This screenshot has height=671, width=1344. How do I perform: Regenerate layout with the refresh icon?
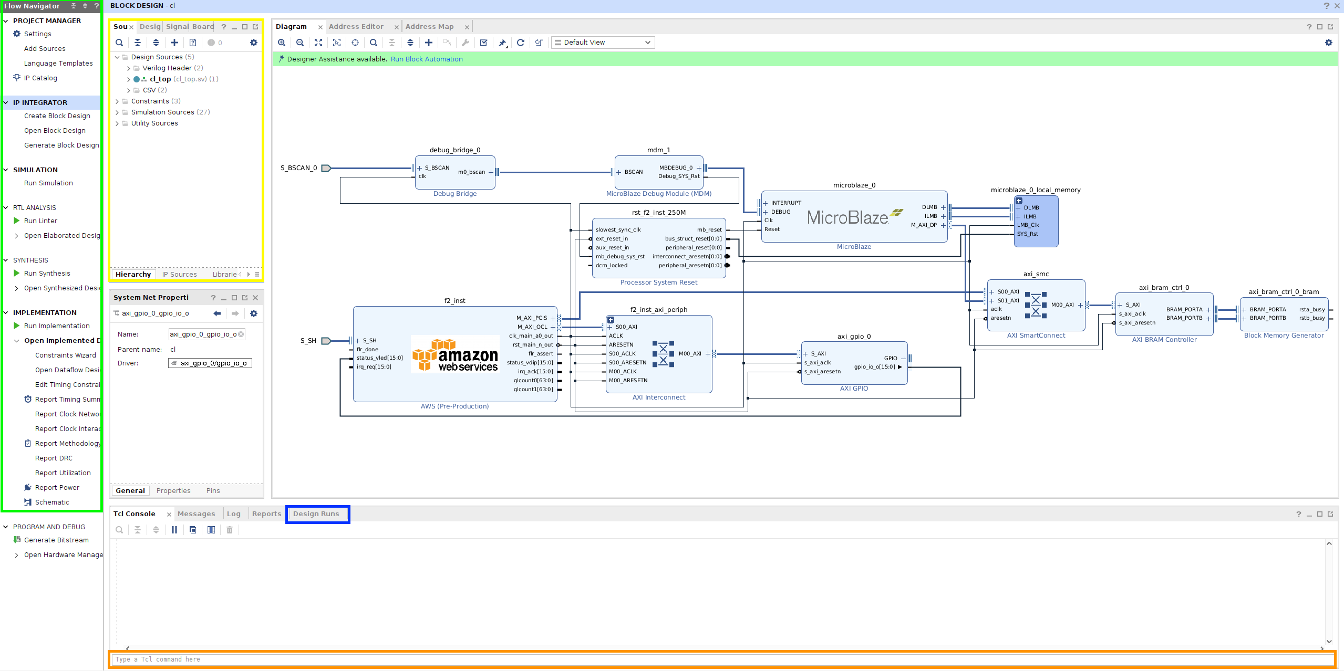coord(521,43)
